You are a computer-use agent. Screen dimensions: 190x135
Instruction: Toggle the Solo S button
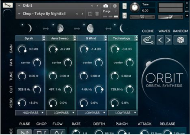pos(125,6)
